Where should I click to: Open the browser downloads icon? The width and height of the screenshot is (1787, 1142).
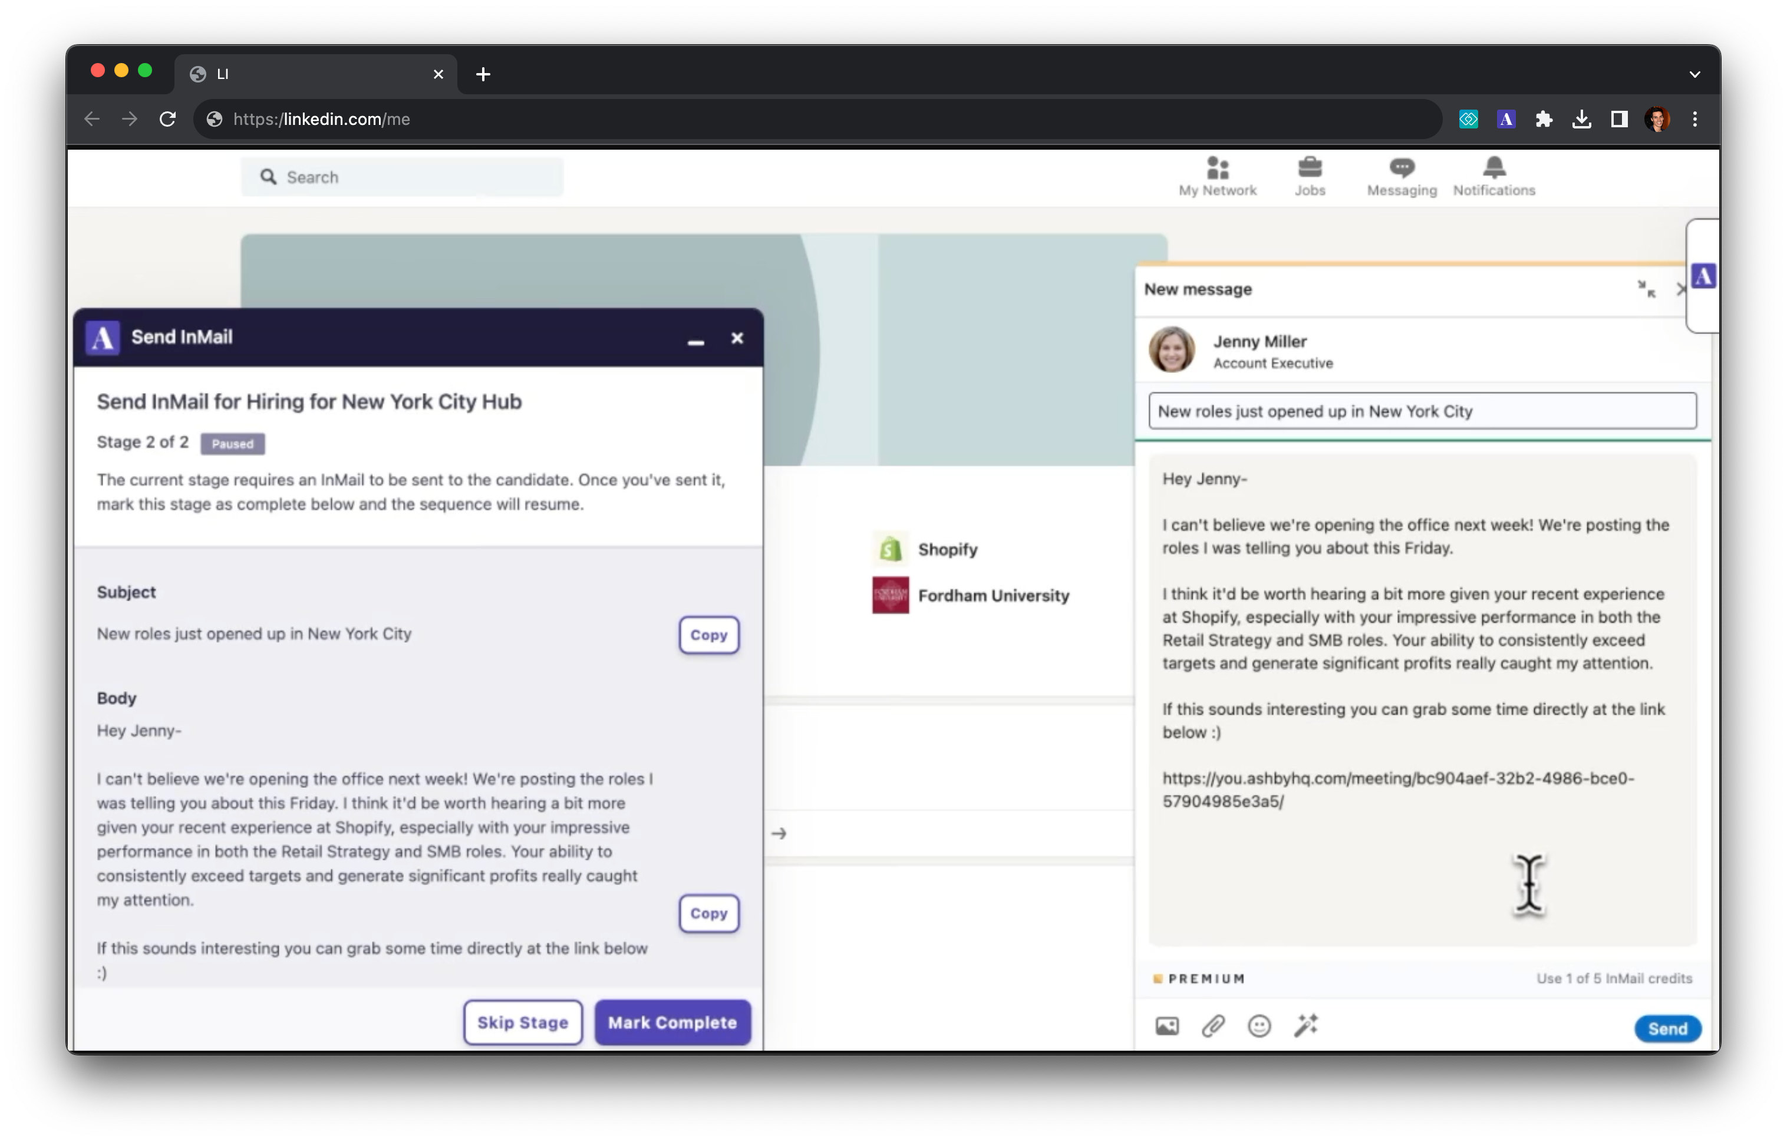(x=1581, y=120)
